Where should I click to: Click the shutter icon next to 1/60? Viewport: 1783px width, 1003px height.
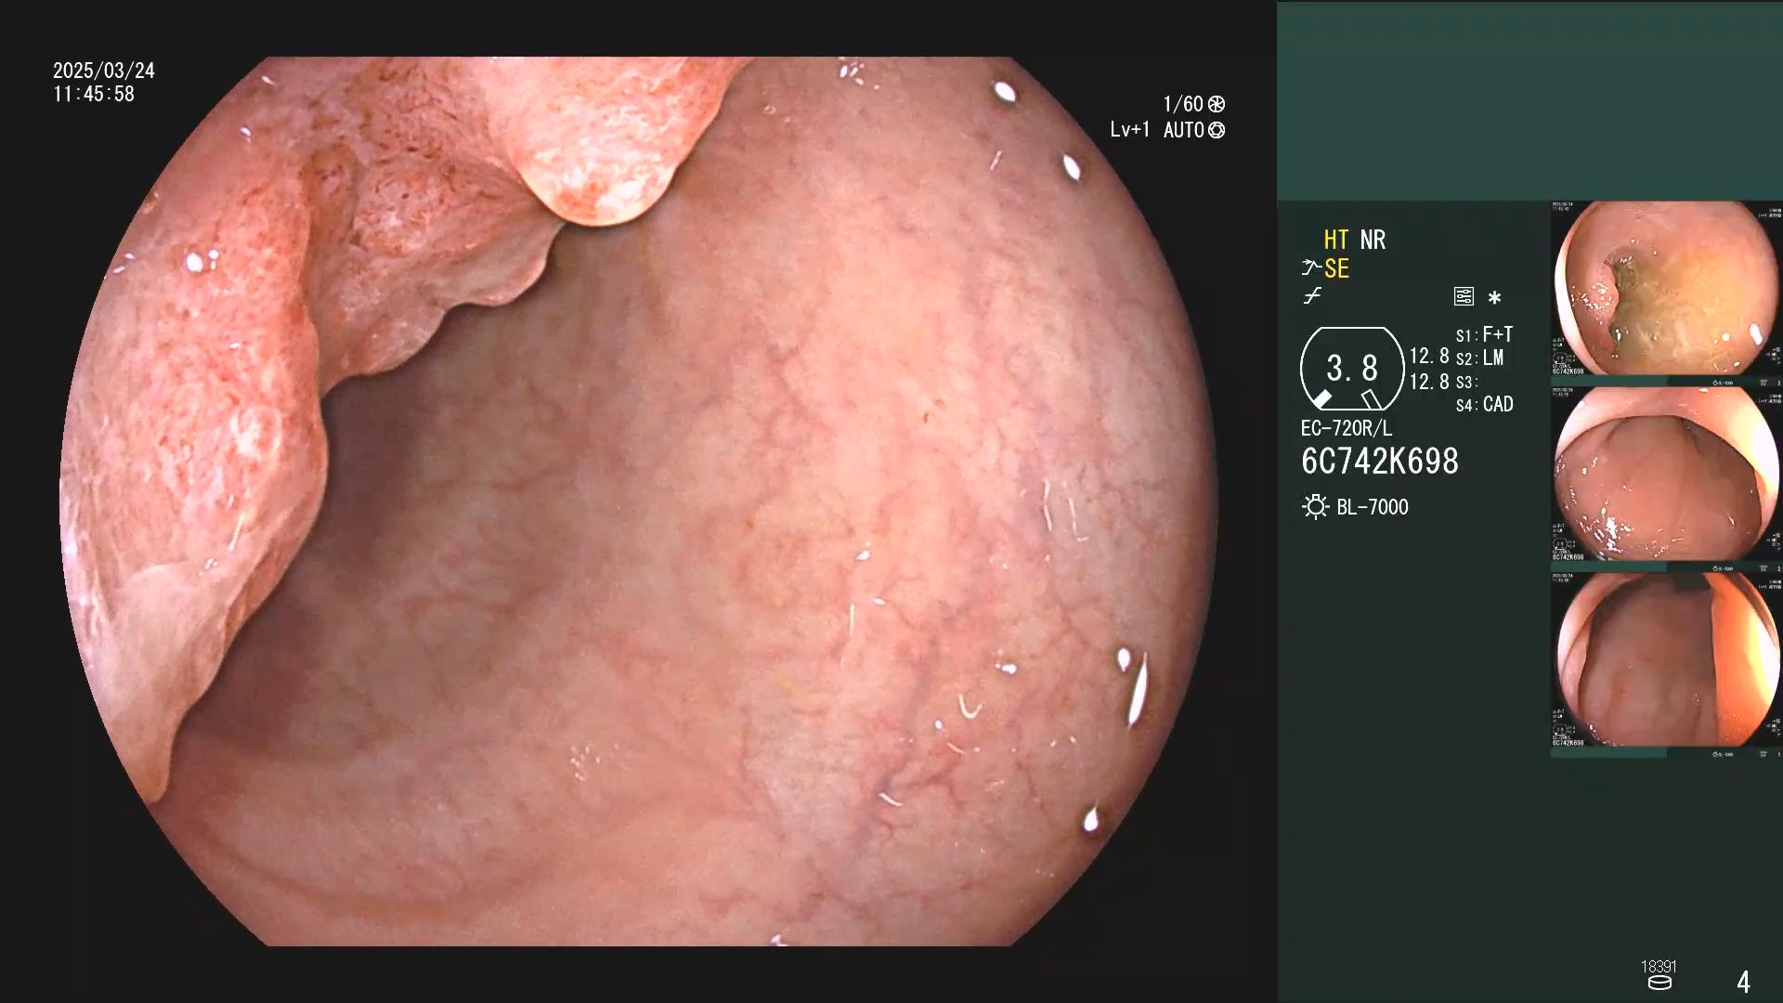1217,104
